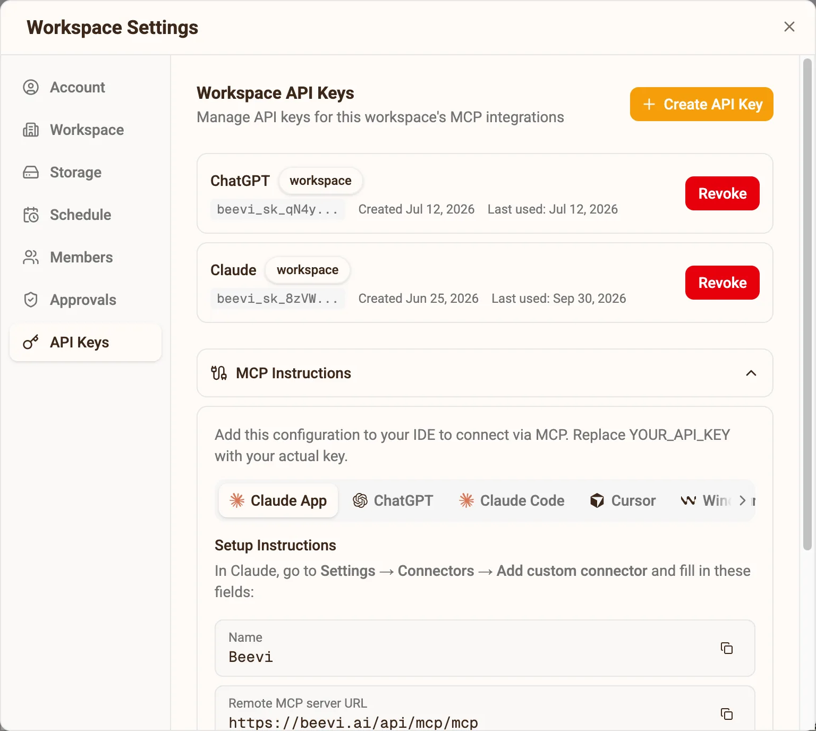
Task: Click the MCP Instructions cable icon
Action: tap(219, 373)
